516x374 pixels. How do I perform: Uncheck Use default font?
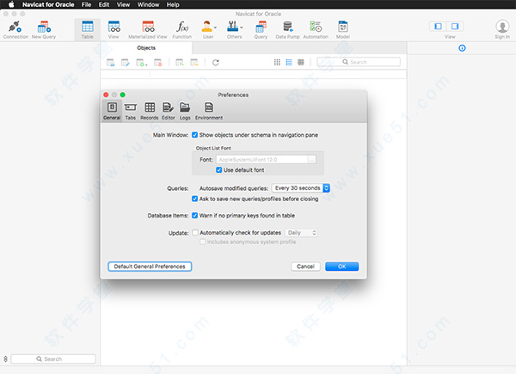pyautogui.click(x=219, y=170)
